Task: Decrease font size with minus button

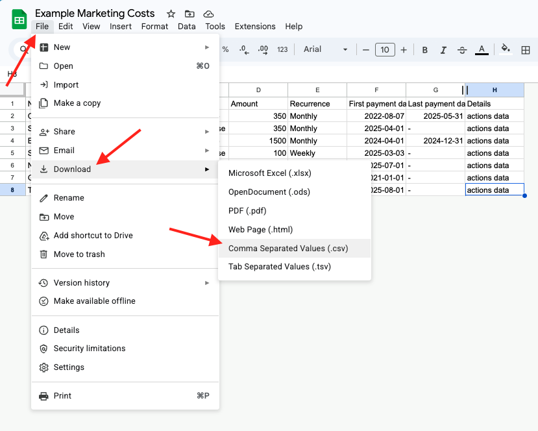Action: coord(366,50)
